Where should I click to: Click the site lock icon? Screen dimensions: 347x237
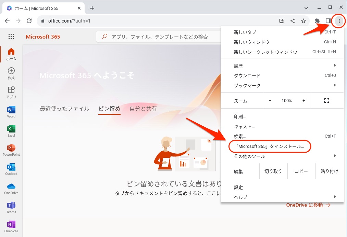click(43, 21)
